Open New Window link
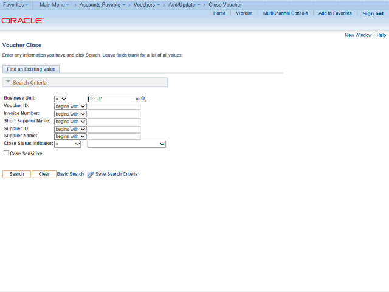 click(x=358, y=35)
